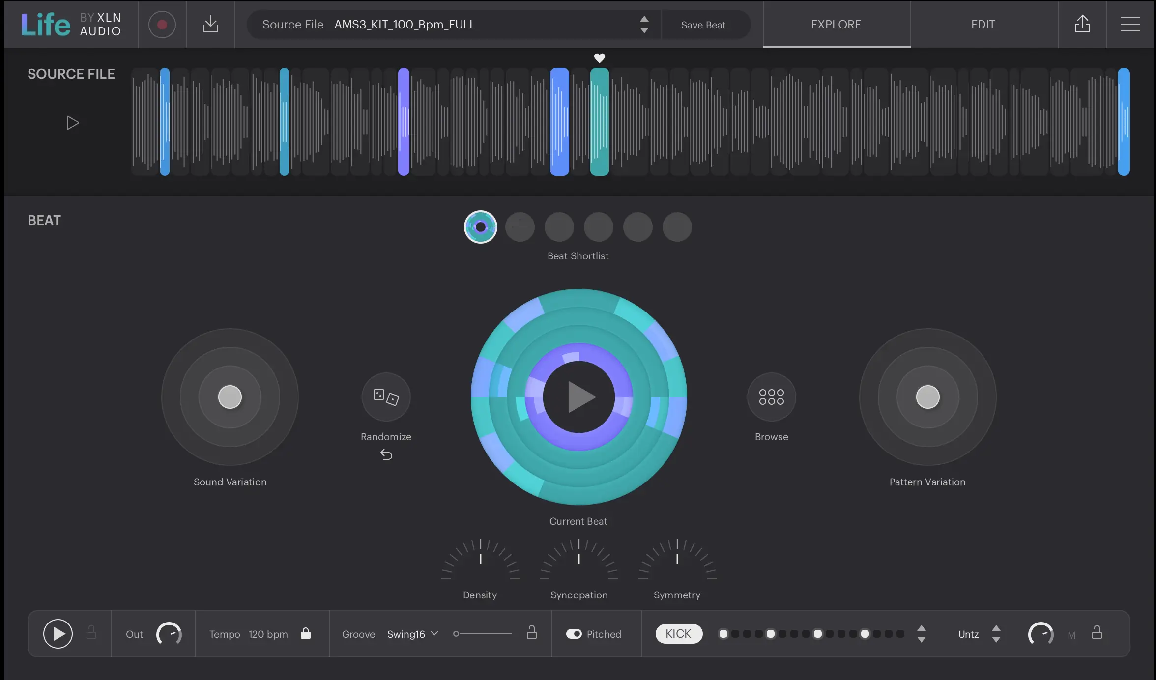Switch to the EDIT tab
This screenshot has width=1156, height=680.
tap(983, 25)
